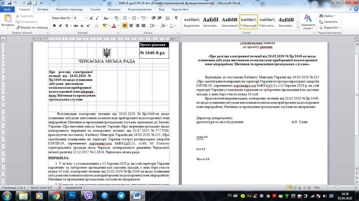Apply italic formatting (К)
This screenshot has height=201, width=359.
(60, 25)
